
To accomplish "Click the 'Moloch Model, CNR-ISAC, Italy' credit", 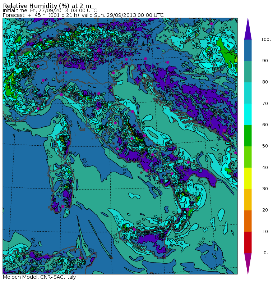I will [40, 277].
